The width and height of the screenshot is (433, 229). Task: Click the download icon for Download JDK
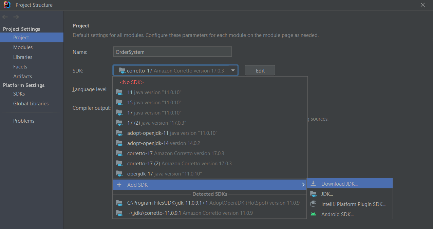click(x=314, y=184)
